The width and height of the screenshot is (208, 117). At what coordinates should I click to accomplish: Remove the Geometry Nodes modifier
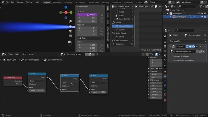click(x=200, y=46)
